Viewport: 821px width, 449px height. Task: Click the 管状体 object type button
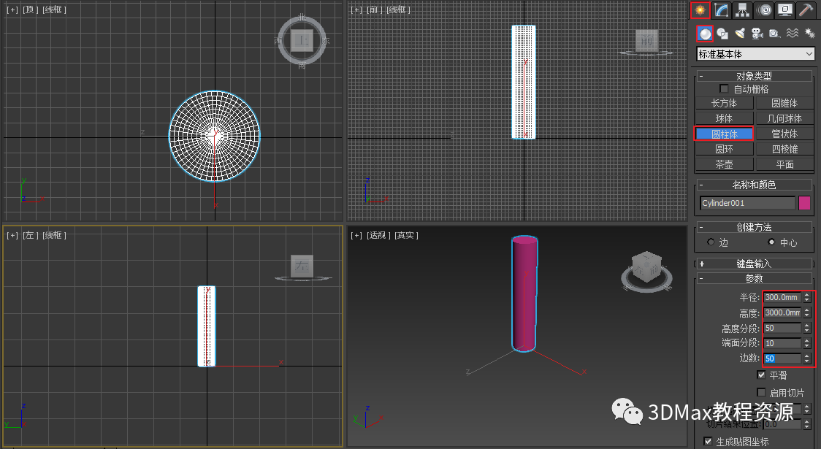click(x=784, y=134)
